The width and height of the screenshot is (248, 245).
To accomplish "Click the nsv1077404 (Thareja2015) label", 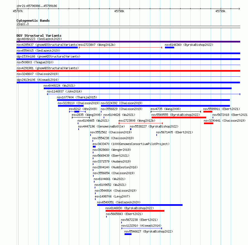I will click(77, 97).
